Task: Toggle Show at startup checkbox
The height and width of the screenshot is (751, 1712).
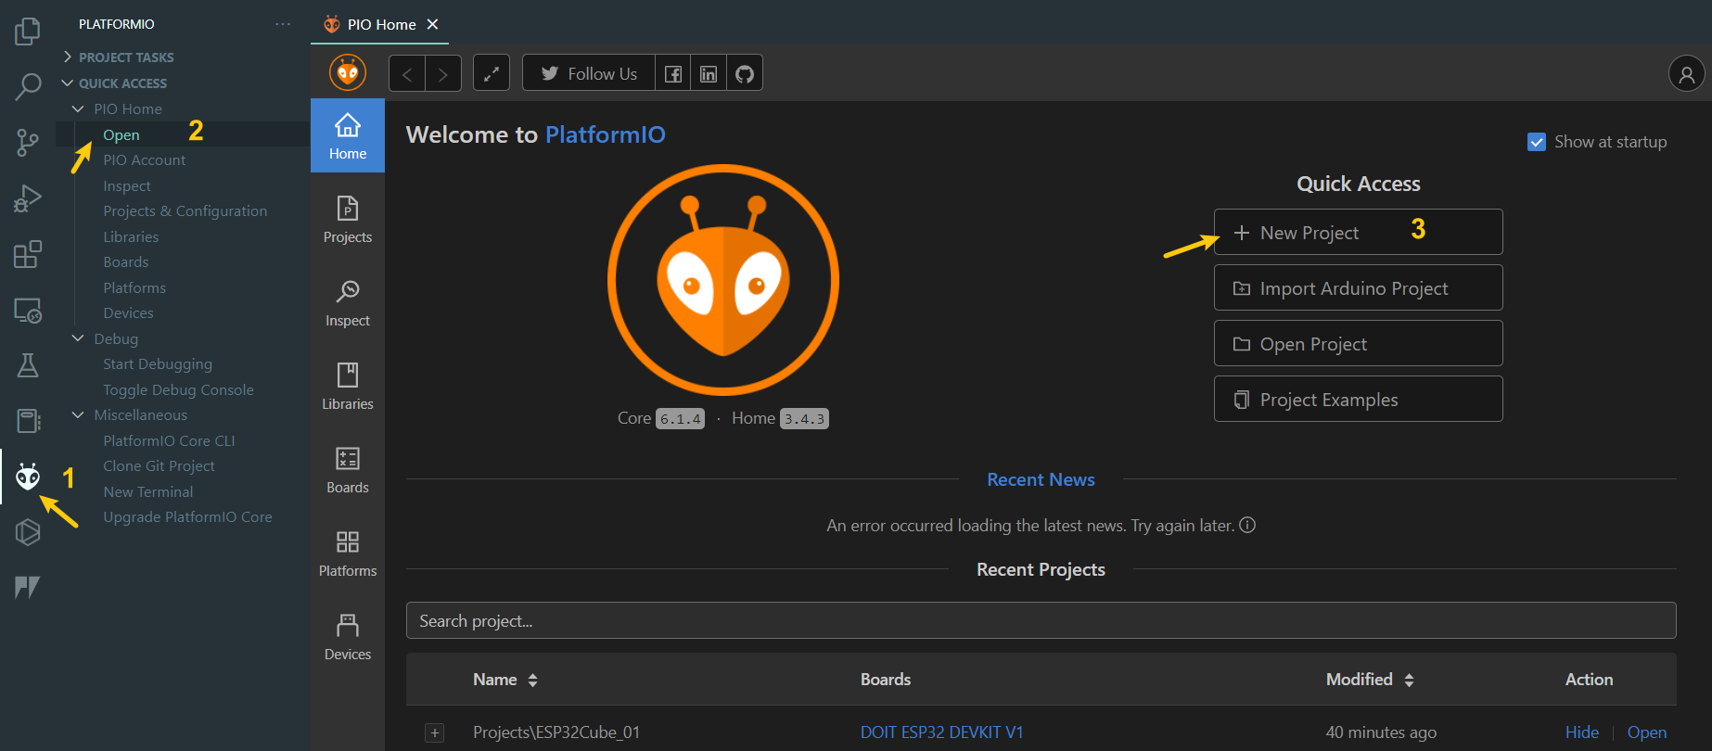Action: 1537,142
